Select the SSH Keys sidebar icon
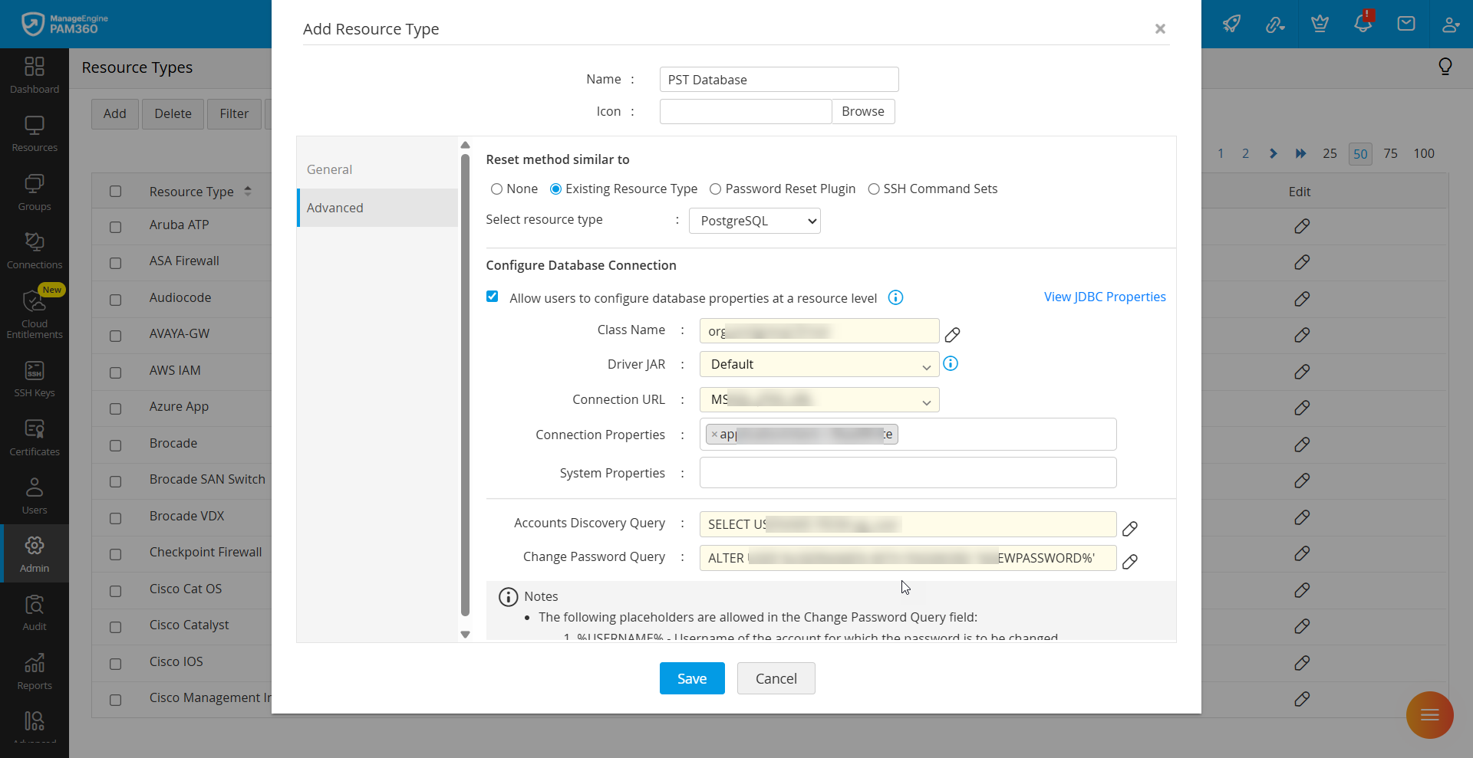Viewport: 1473px width, 758px height. point(35,377)
